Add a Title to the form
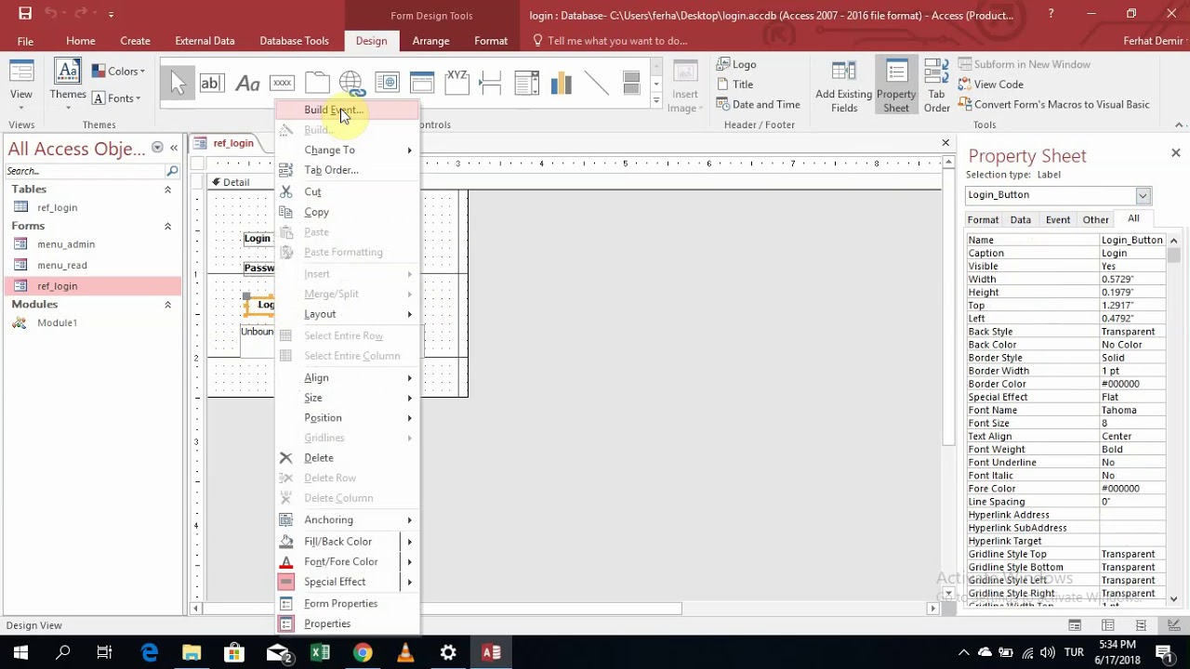 click(734, 85)
